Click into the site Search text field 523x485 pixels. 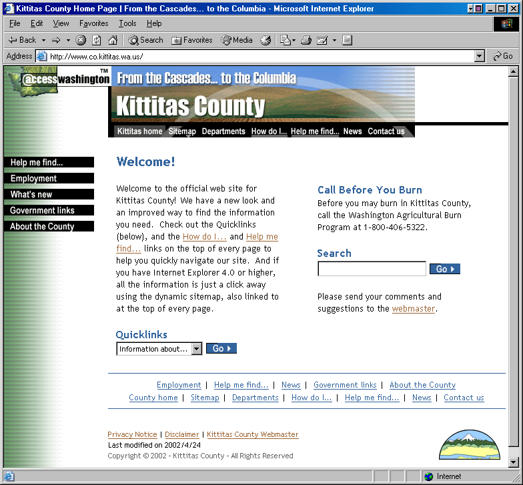pyautogui.click(x=372, y=269)
